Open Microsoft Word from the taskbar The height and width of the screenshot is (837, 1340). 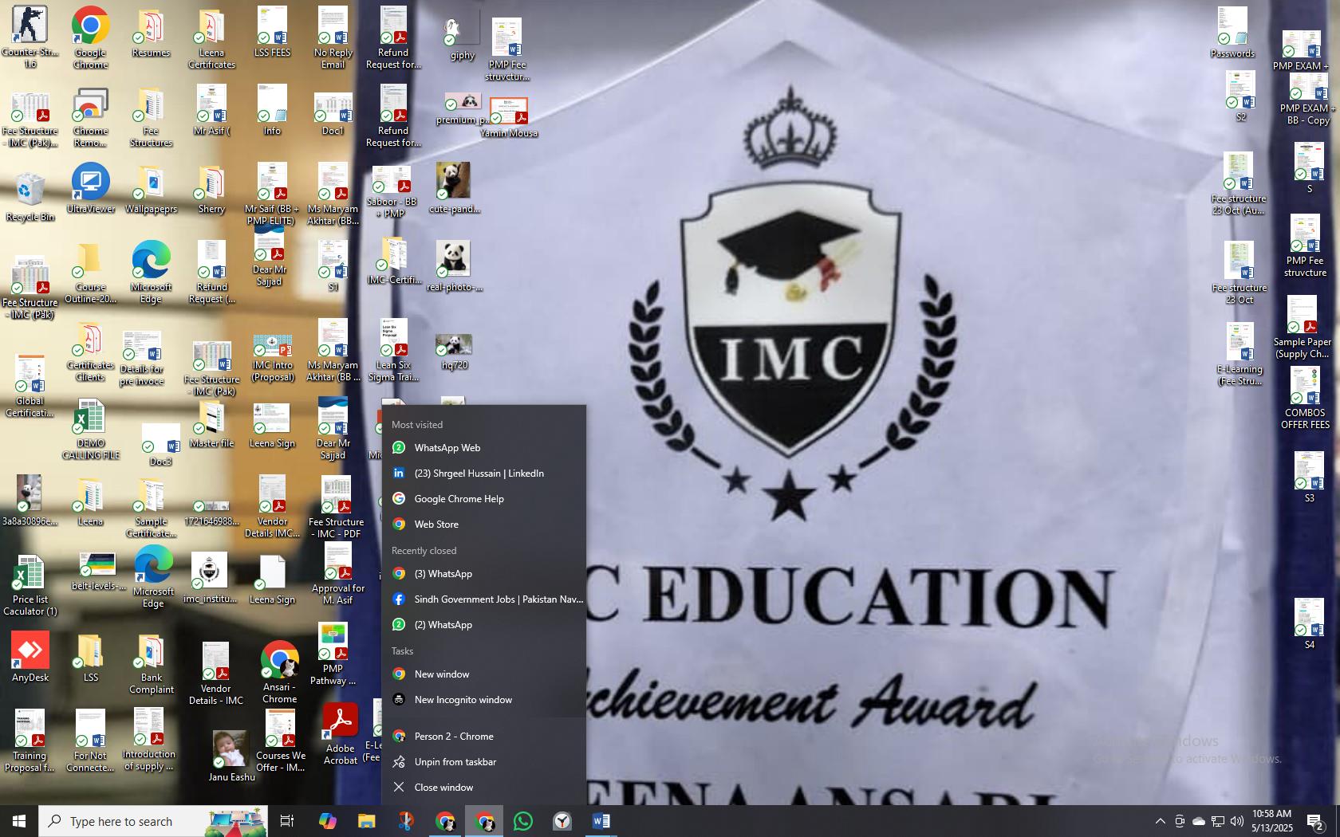[601, 821]
